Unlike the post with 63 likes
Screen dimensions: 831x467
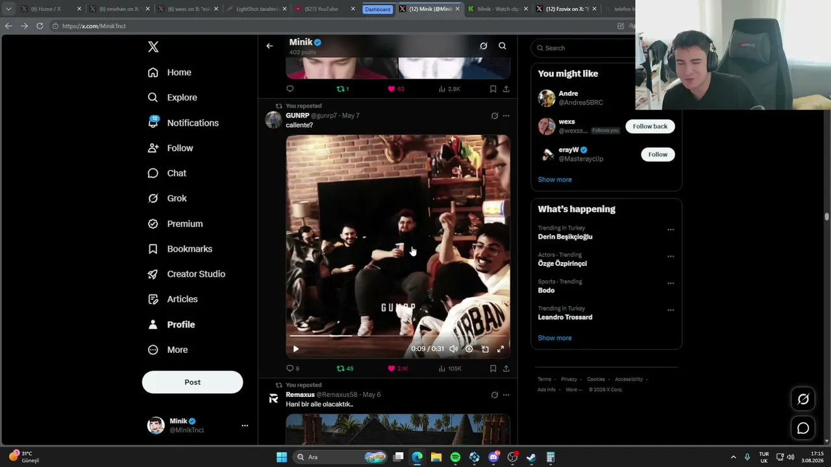[396, 89]
